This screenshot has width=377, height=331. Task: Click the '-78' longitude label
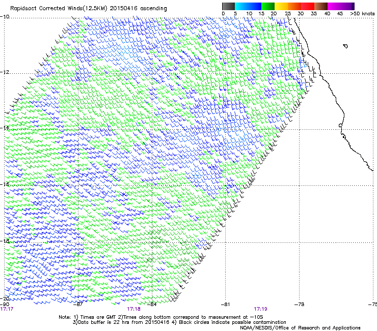pos(299,304)
